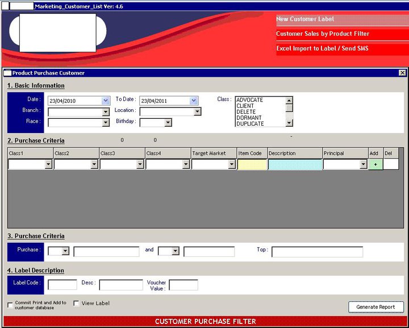This screenshot has width=409, height=328.
Task: Click the Voucher Value input field
Action: pyautogui.click(x=183, y=285)
